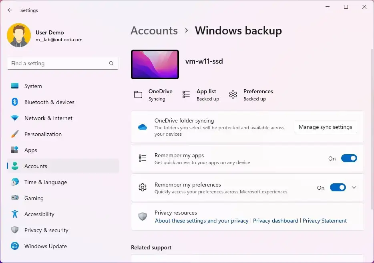
Task: Open Privacy Statement link
Action: (x=325, y=221)
